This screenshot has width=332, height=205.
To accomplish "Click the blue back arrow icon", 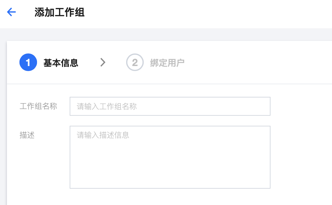I will click(x=11, y=12).
